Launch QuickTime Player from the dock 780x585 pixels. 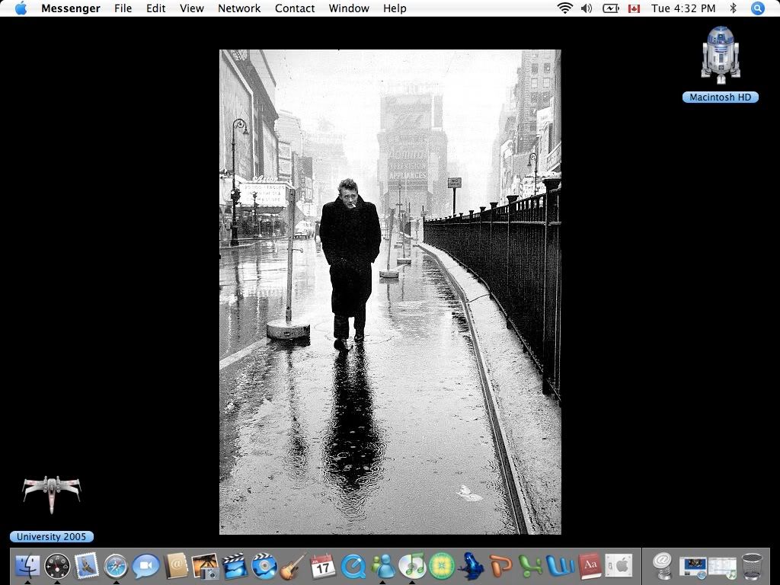(x=353, y=566)
